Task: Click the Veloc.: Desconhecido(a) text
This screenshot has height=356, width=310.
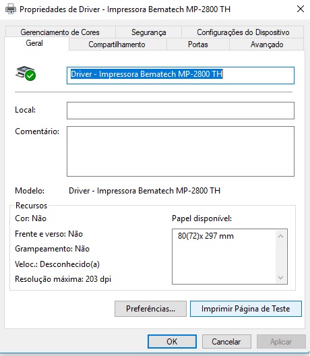Action: [x=57, y=264]
